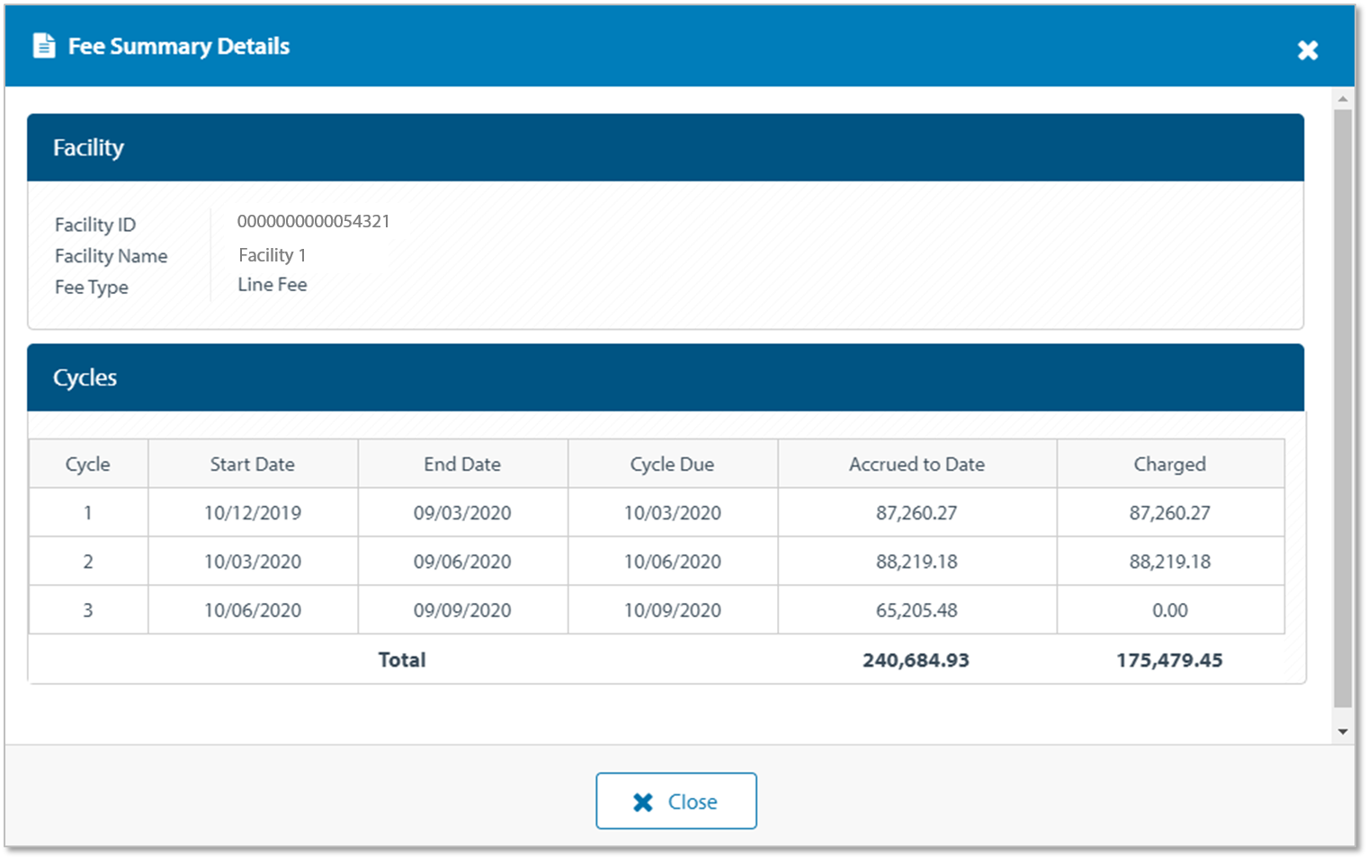This screenshot has width=1368, height=859.
Task: Sort by the Accrued to Date column header
Action: (916, 465)
